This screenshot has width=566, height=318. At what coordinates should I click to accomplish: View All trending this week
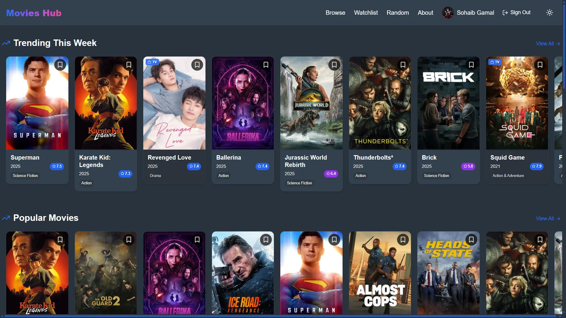pyautogui.click(x=548, y=44)
